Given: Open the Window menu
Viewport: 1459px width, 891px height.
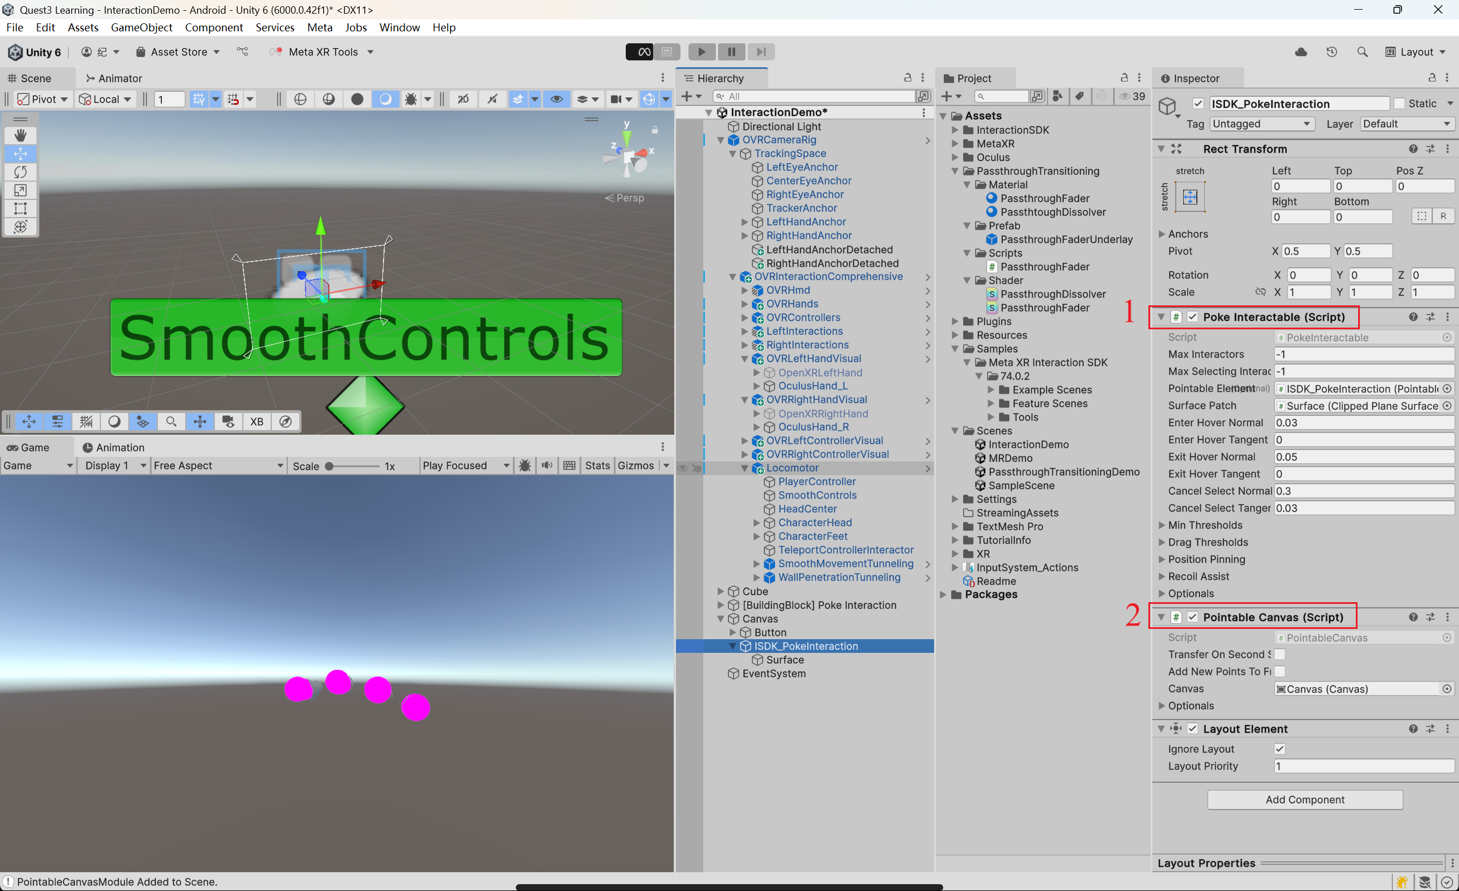Looking at the screenshot, I should [x=400, y=27].
